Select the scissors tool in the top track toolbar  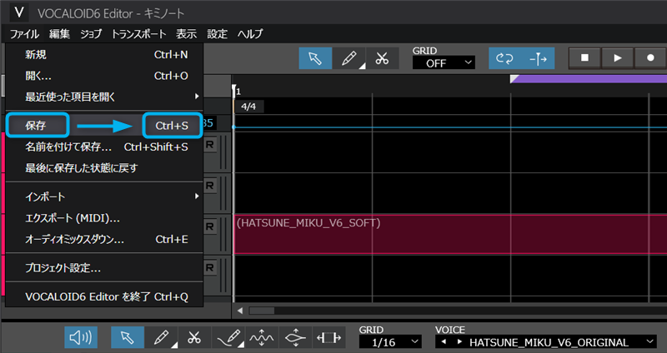pyautogui.click(x=382, y=58)
